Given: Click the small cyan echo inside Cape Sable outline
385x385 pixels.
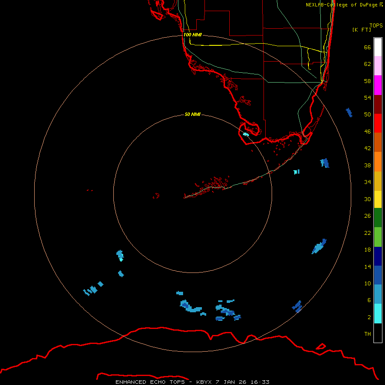Looking at the screenshot, I should (246, 134).
